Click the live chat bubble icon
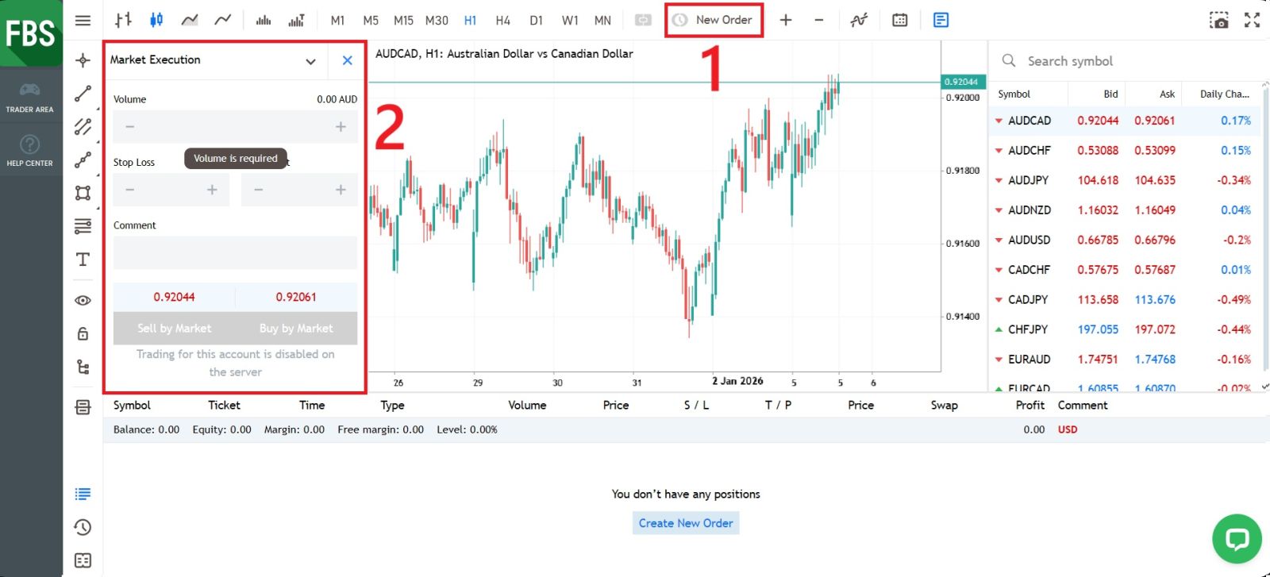 [x=1237, y=539]
